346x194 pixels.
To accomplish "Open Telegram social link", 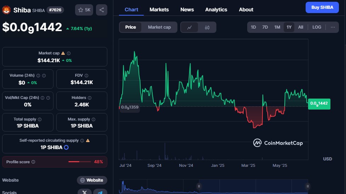I will coord(100,192).
